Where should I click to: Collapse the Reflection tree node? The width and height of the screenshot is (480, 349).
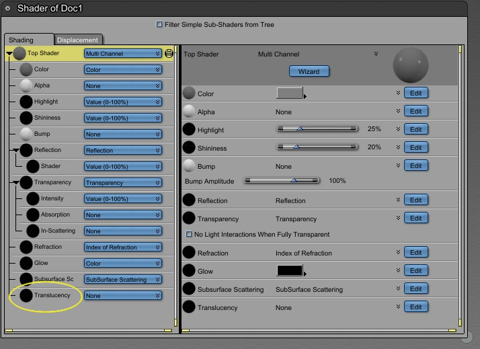pyautogui.click(x=16, y=151)
